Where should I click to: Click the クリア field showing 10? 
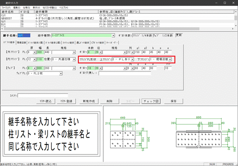click(x=168, y=68)
